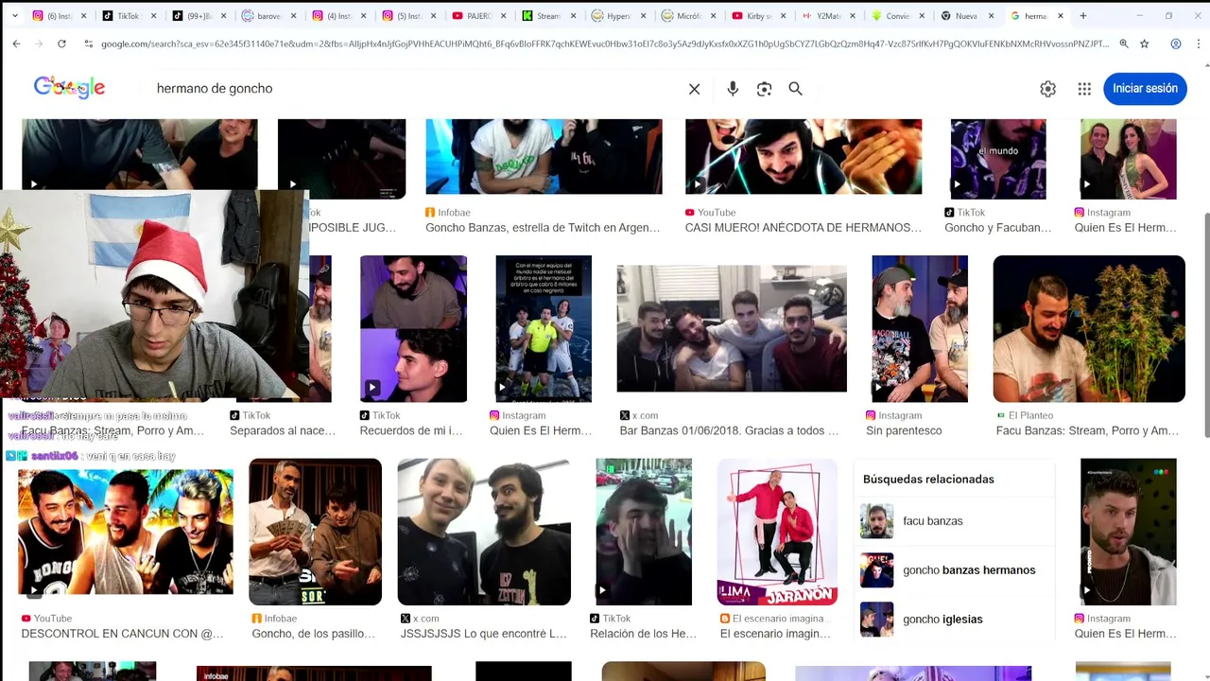Select related search 'goncho iglesias'

point(955,620)
